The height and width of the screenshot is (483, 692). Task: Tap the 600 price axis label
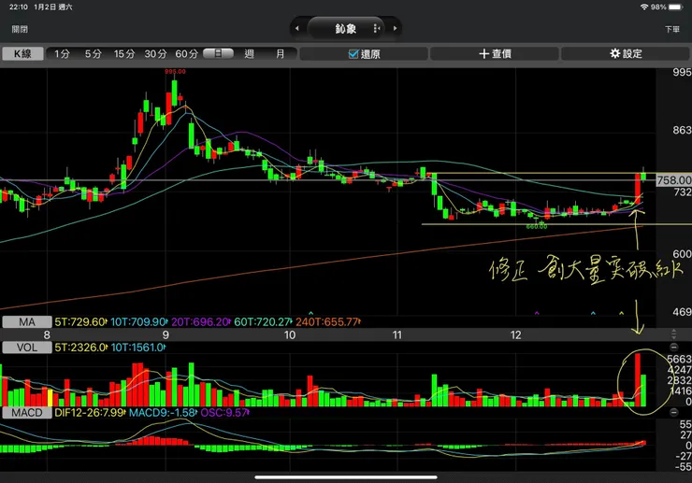[x=682, y=253]
